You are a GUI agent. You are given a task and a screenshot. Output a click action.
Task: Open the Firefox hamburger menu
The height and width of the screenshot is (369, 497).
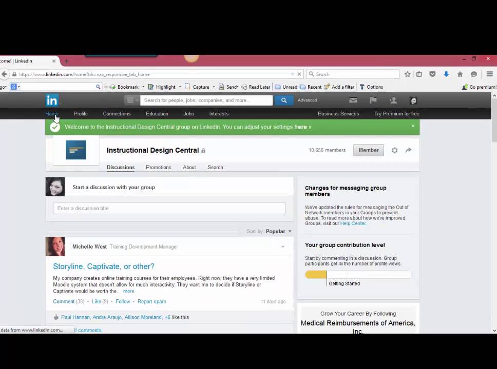pyautogui.click(x=490, y=74)
